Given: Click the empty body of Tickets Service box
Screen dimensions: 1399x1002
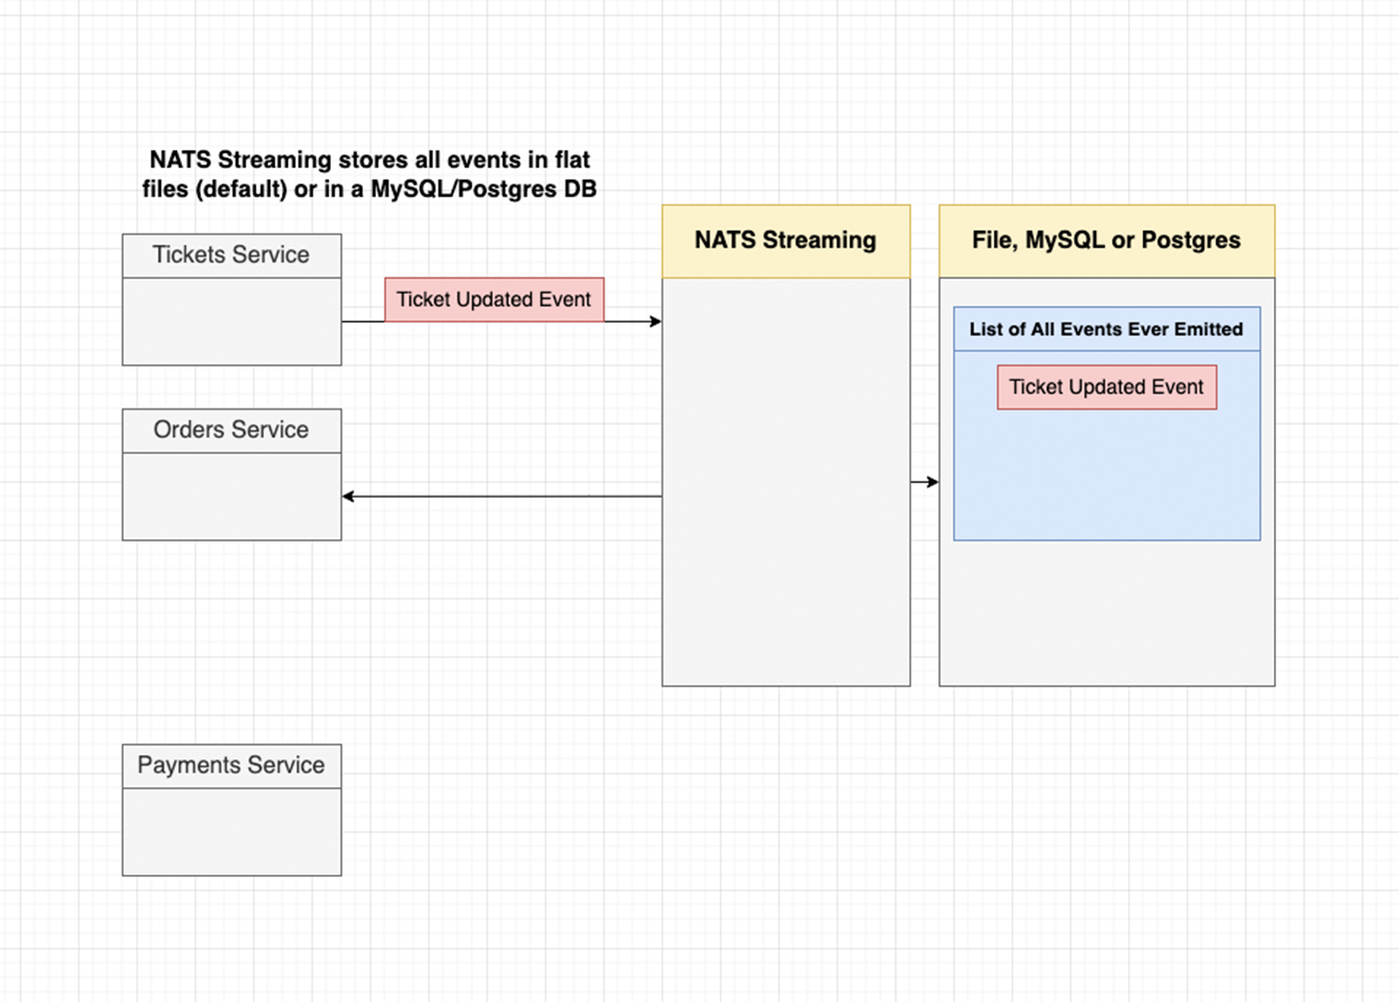Looking at the screenshot, I should tap(231, 321).
